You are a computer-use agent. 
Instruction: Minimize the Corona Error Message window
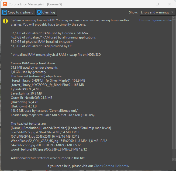[145, 4]
